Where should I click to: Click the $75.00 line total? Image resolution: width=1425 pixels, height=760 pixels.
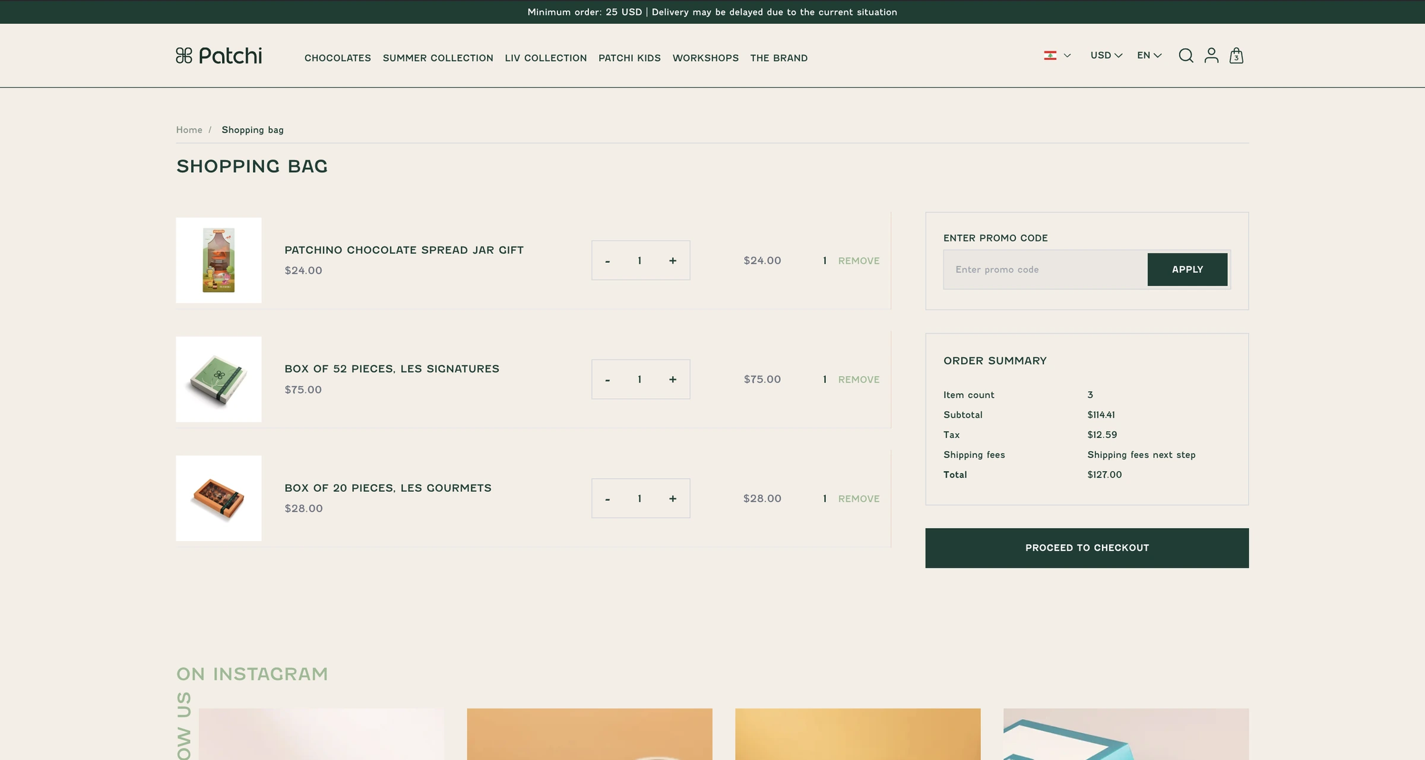click(x=762, y=380)
